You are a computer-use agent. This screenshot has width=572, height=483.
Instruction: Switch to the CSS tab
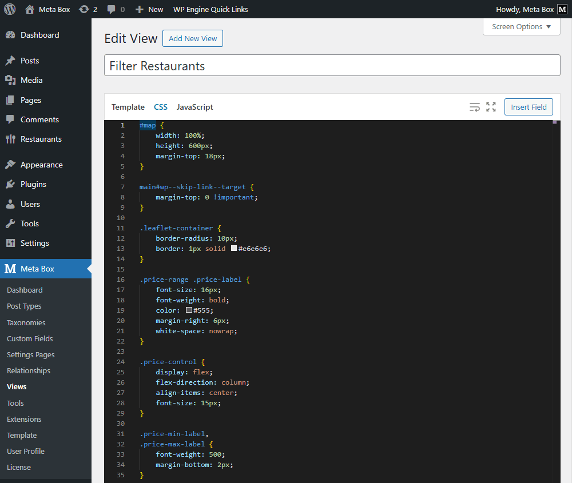pos(161,107)
